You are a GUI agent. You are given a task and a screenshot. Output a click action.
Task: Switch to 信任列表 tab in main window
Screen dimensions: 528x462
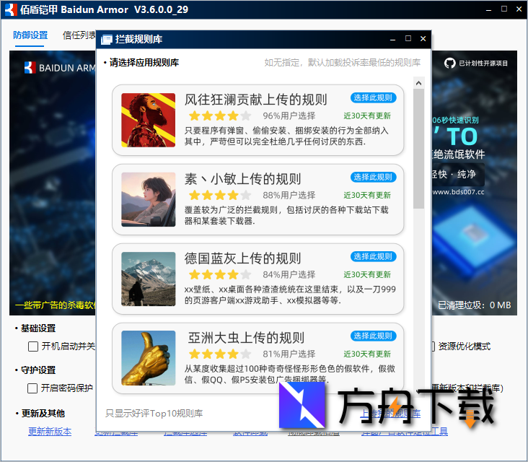79,35
